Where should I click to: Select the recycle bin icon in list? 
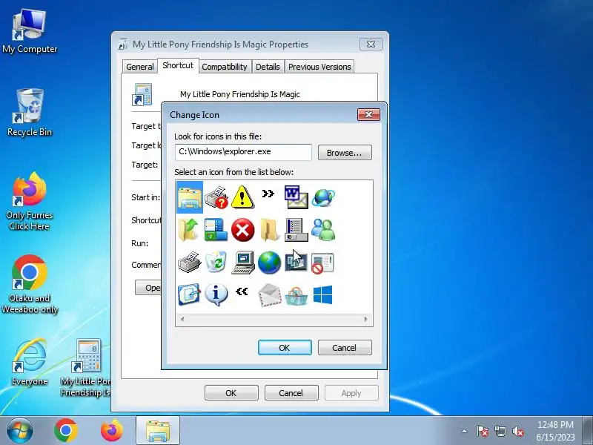[x=216, y=262]
